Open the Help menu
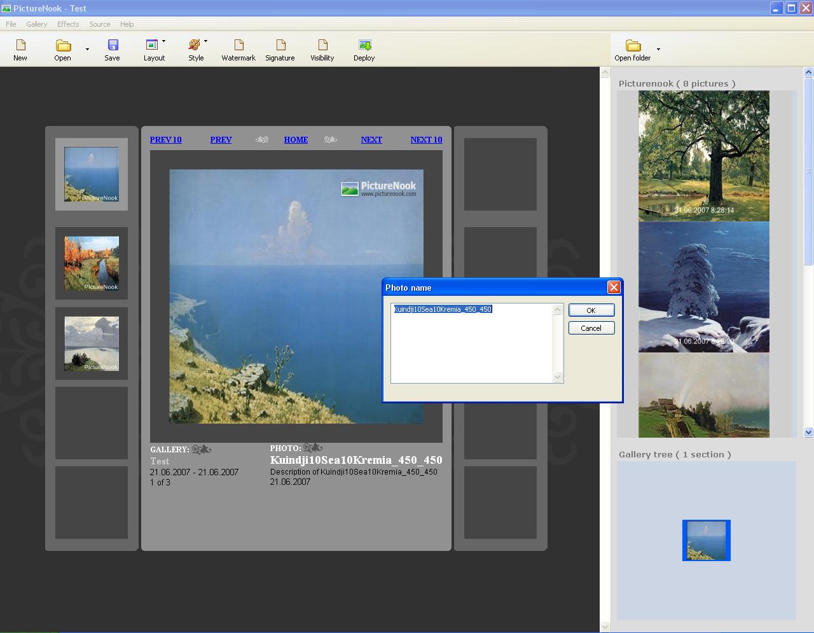Viewport: 814px width, 633px height. 127,24
